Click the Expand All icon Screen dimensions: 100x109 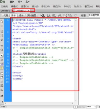tap(2, 40)
